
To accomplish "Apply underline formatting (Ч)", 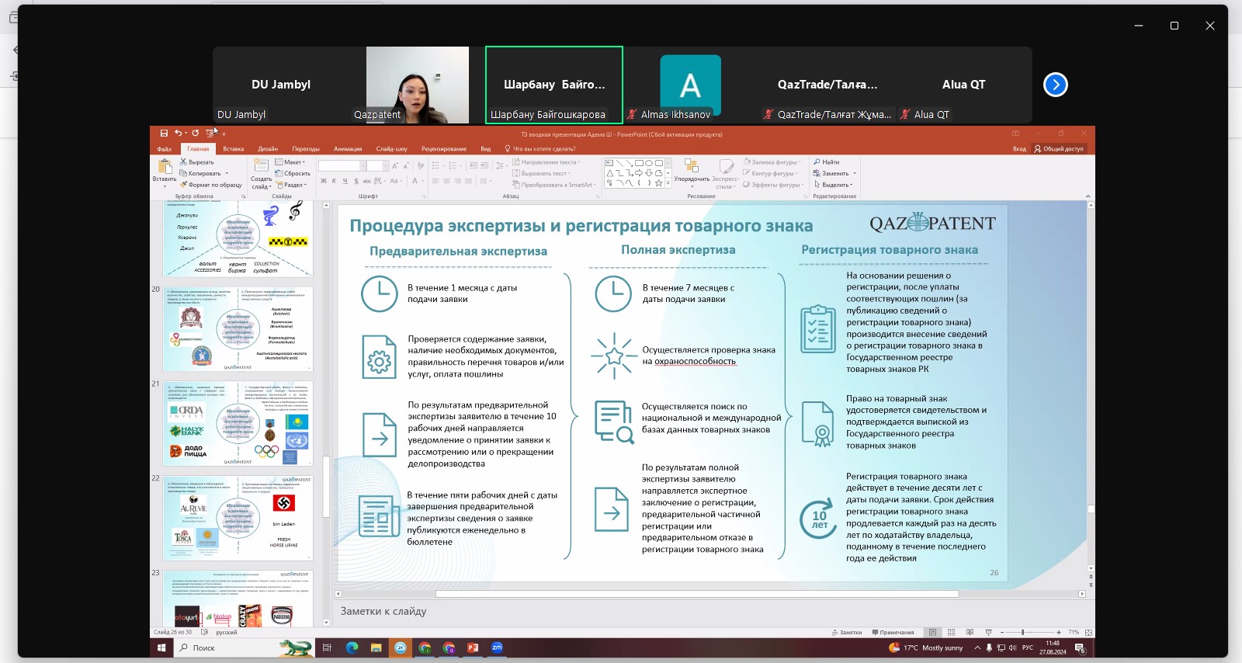I will point(345,181).
